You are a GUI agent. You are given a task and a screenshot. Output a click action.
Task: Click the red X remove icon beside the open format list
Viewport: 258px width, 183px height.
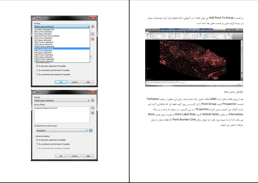[93, 39]
